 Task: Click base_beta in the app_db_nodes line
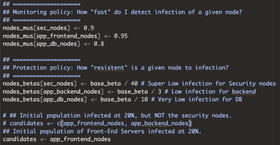116,99
